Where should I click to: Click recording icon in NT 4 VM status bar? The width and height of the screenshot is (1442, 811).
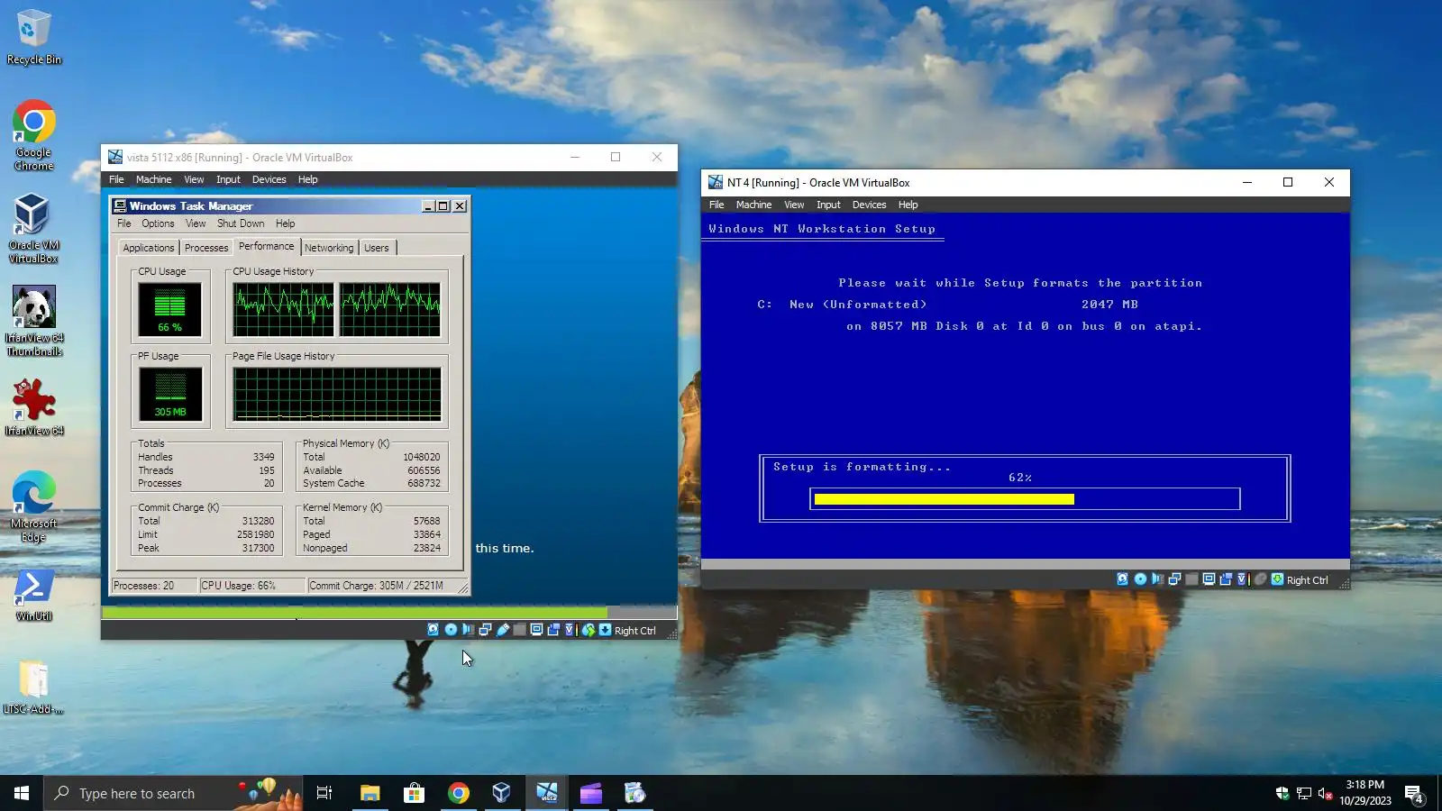pos(1226,579)
